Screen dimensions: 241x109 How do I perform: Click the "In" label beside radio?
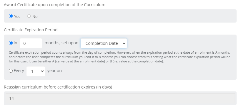pos(15,43)
